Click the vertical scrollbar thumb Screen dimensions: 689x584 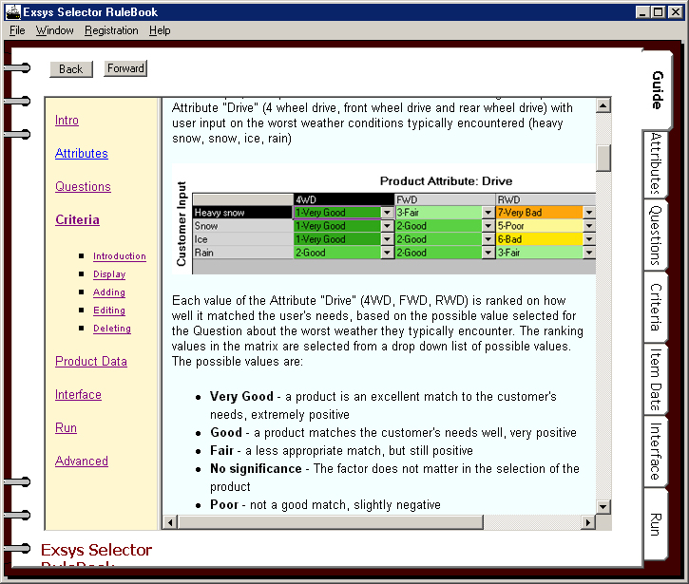coord(603,158)
